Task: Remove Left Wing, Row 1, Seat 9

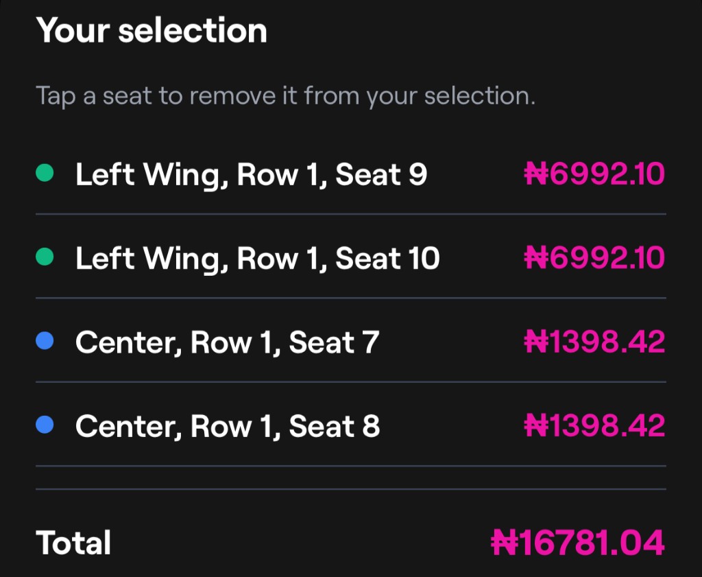Action: [251, 174]
